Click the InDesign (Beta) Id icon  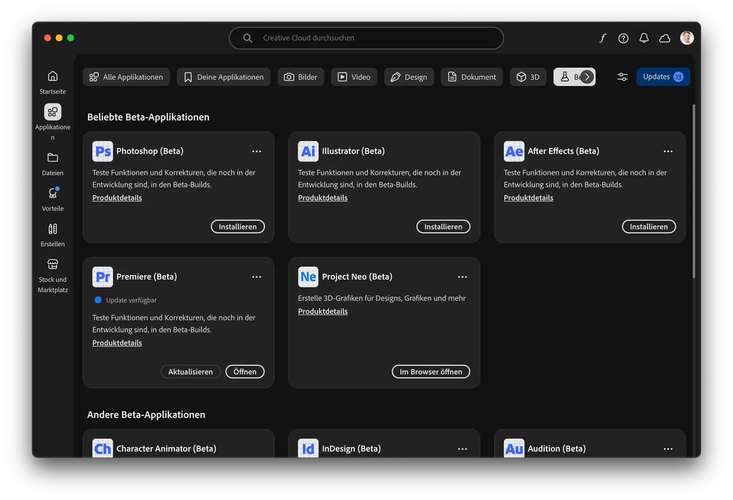308,448
